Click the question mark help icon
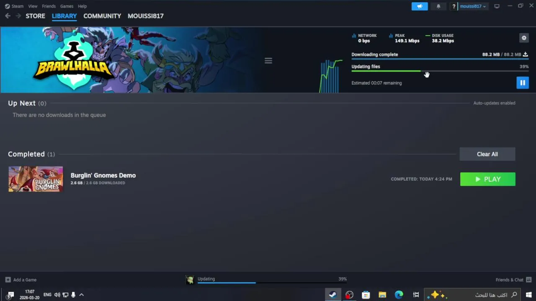 454,6
